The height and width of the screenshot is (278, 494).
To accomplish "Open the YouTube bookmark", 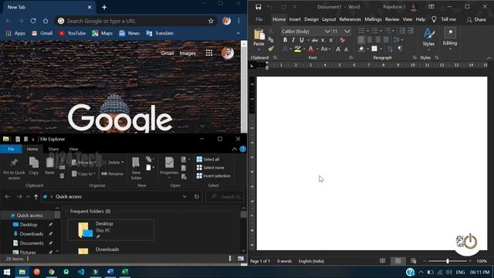I will point(73,33).
